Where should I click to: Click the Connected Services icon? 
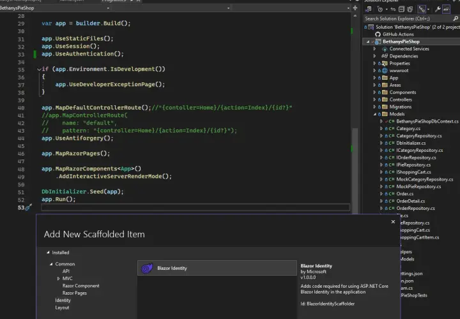[385, 49]
